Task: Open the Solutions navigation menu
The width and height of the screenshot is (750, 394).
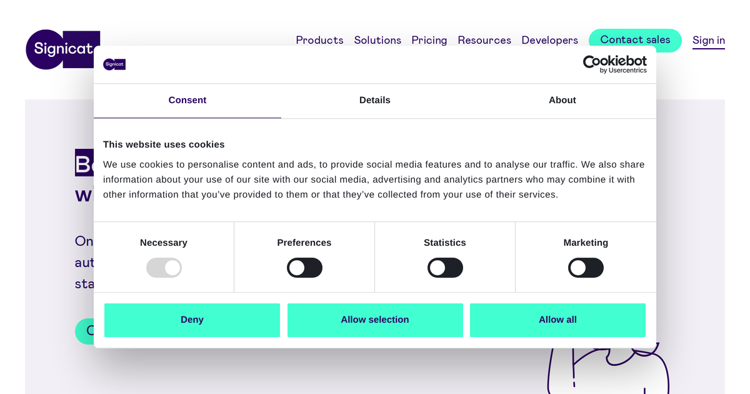Action: (377, 40)
